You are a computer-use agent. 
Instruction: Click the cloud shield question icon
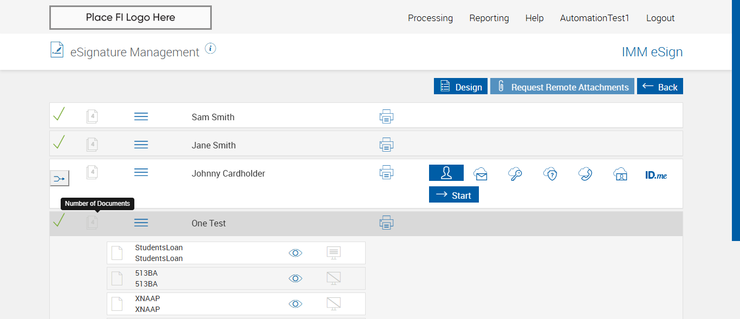click(x=550, y=174)
